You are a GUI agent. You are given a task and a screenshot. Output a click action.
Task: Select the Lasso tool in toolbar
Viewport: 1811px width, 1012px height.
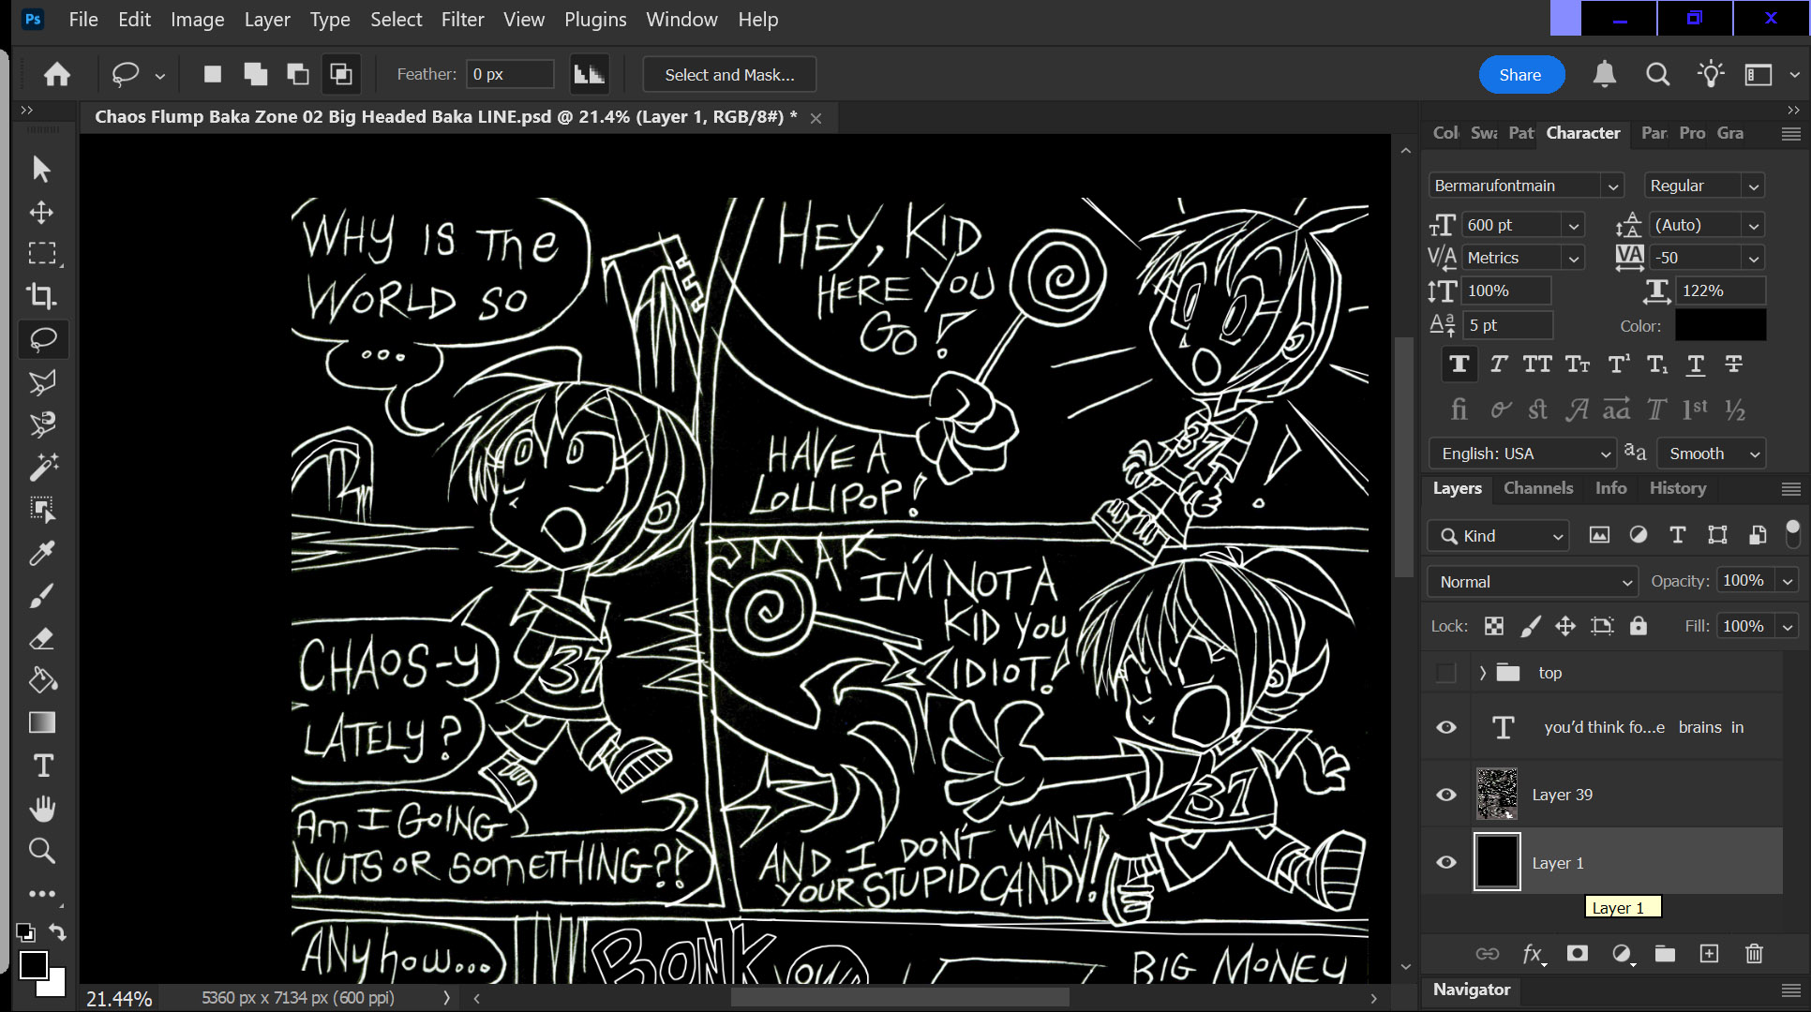pos(43,338)
